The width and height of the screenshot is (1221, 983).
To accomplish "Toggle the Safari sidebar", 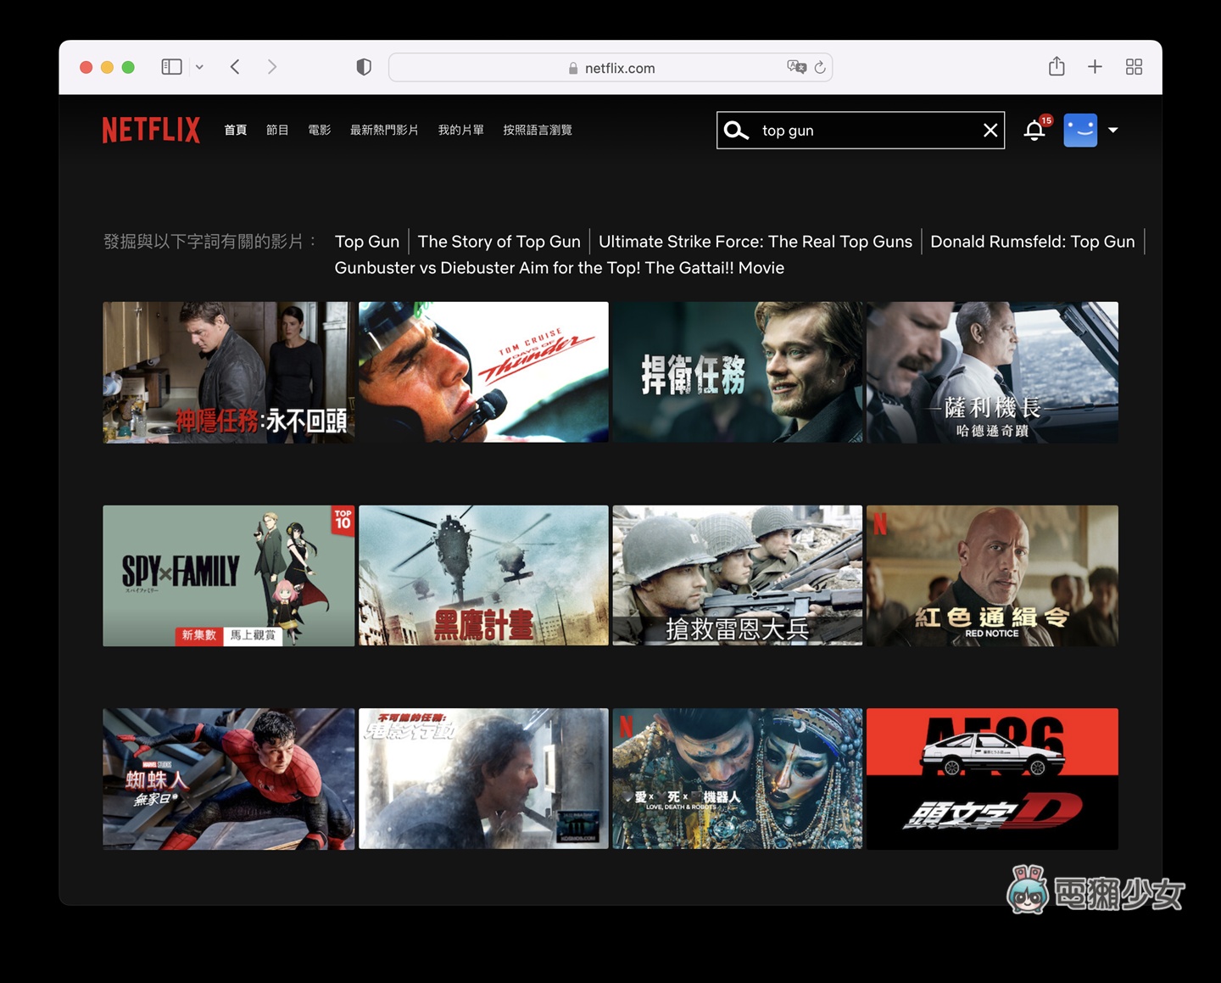I will [171, 67].
